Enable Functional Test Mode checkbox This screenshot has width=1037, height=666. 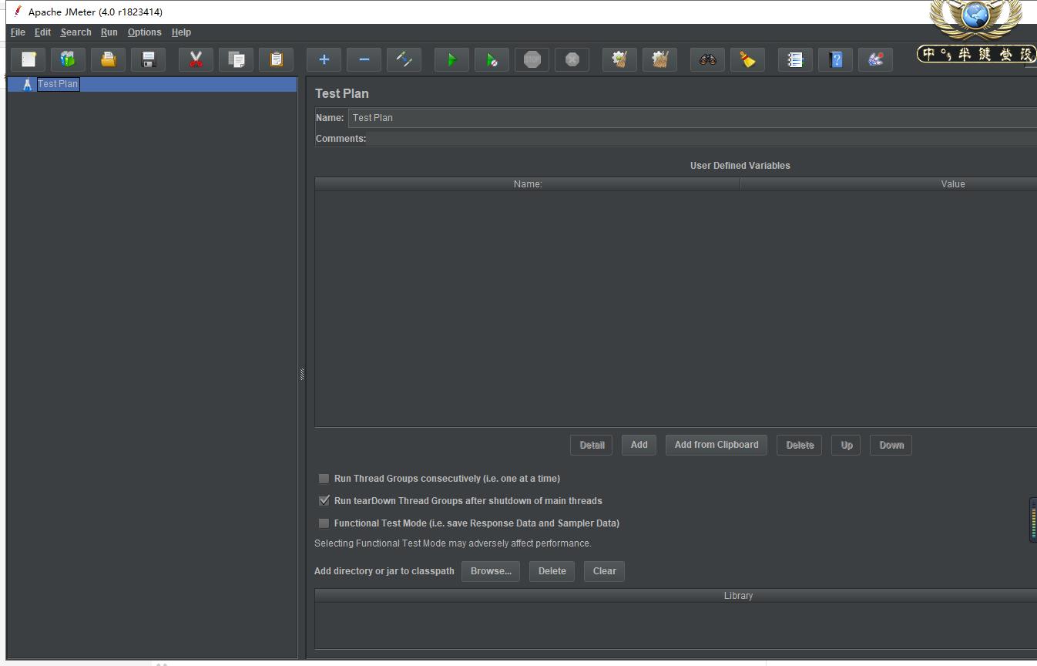coord(324,523)
